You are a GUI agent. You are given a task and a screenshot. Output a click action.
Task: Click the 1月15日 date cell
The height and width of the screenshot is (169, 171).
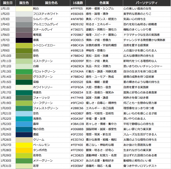point(8,82)
